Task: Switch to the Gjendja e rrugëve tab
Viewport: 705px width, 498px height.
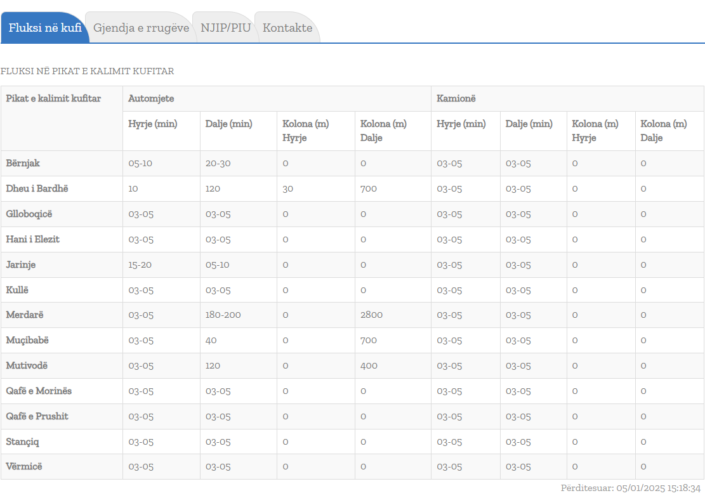Action: 141,28
